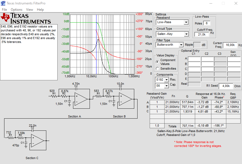Open the Help menu
This screenshot has height=164, width=242.
40,10
